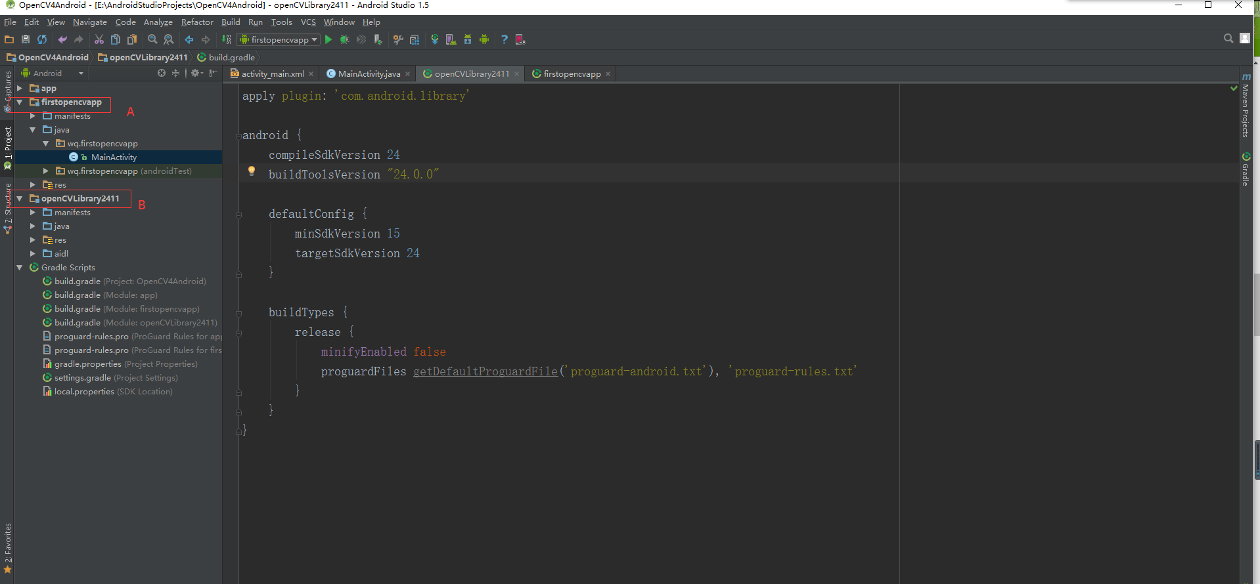Collapse the openCVLibrary2411 module node
Viewport: 1260px width, 584px height.
pyautogui.click(x=20, y=198)
